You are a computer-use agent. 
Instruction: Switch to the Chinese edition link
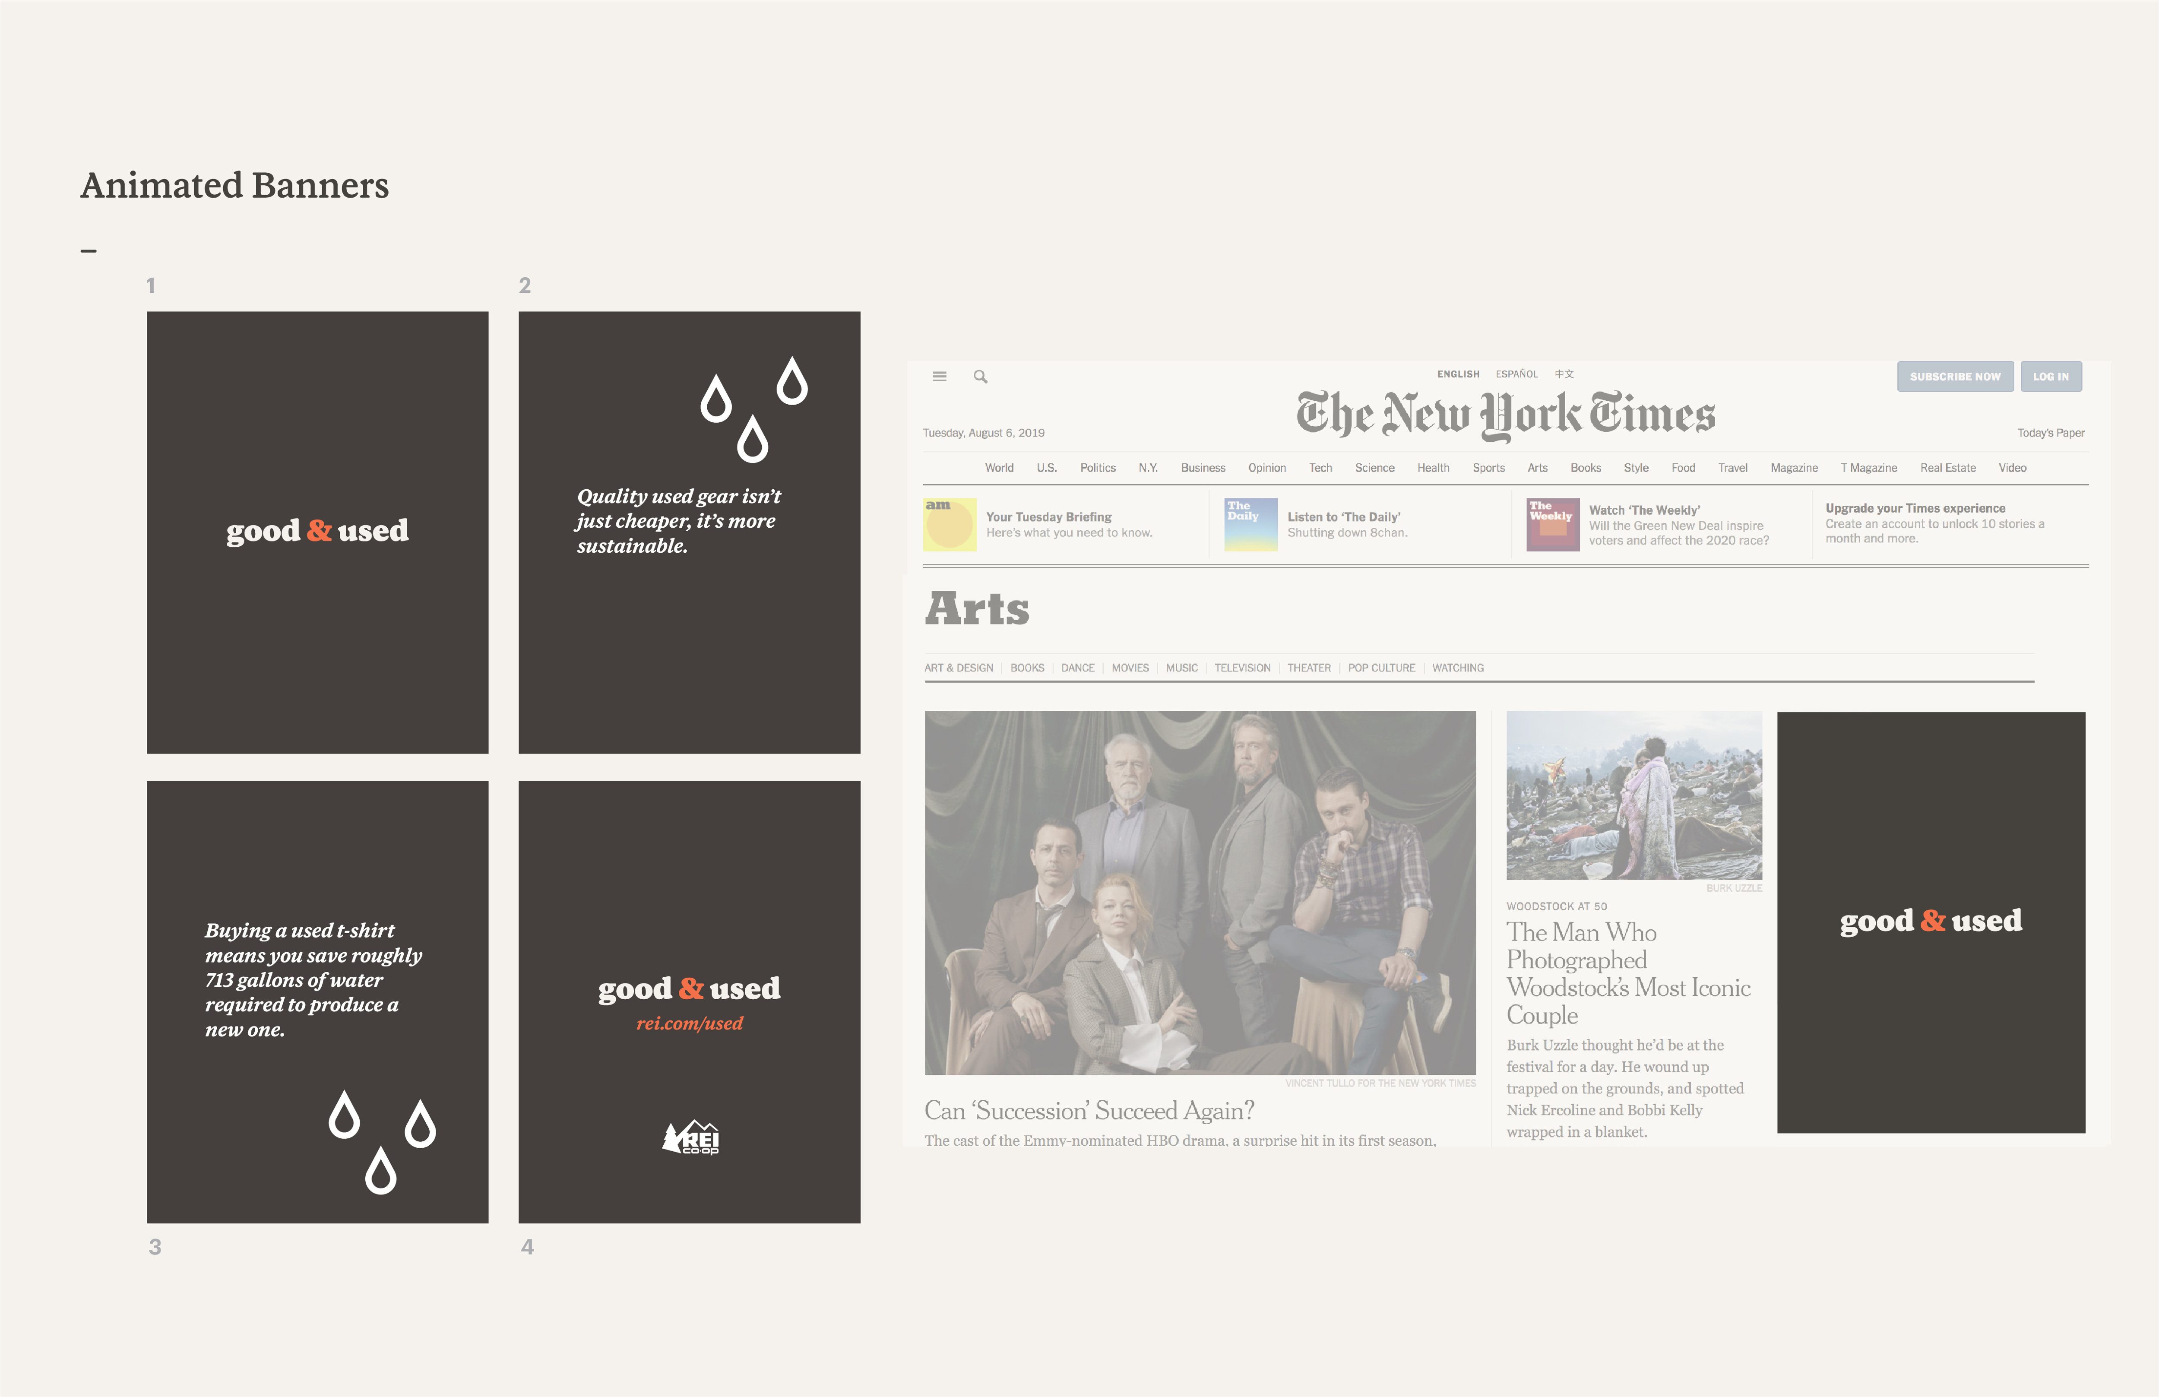tap(1564, 374)
